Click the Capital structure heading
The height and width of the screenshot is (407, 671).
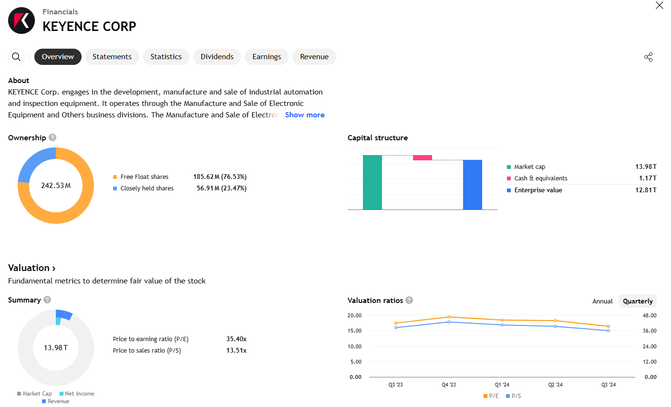(x=378, y=138)
